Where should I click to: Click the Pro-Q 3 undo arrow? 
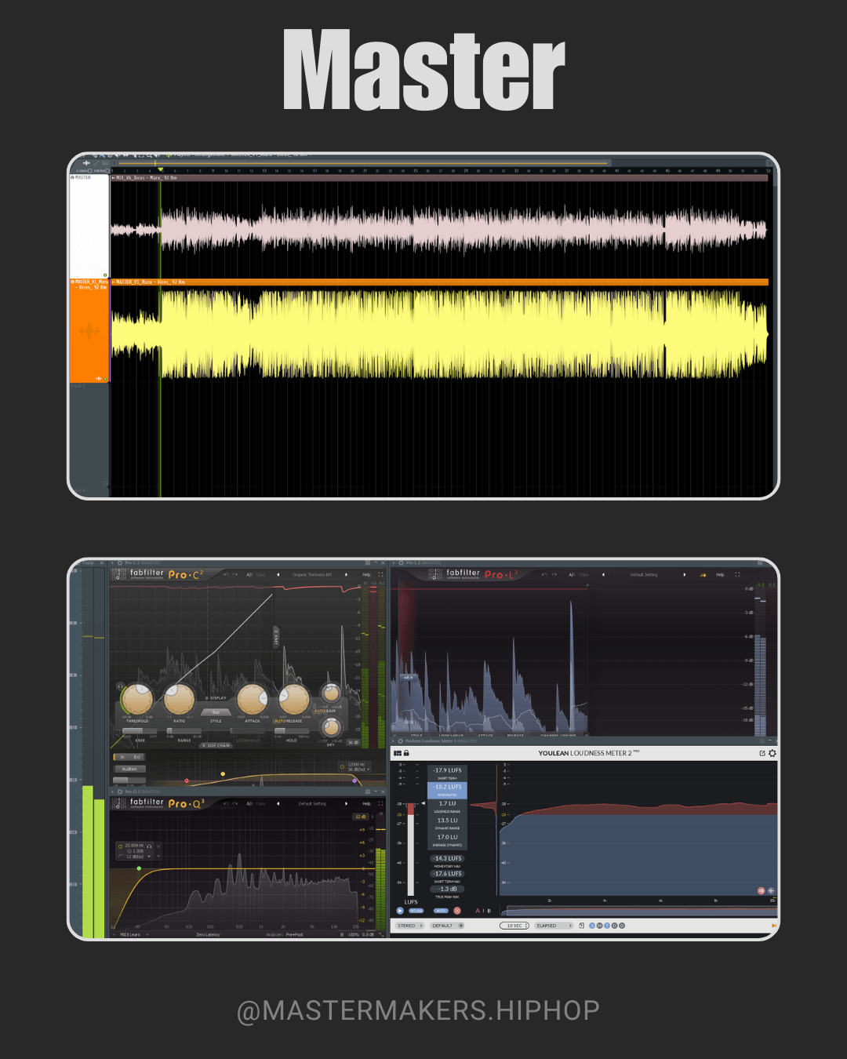pyautogui.click(x=226, y=803)
